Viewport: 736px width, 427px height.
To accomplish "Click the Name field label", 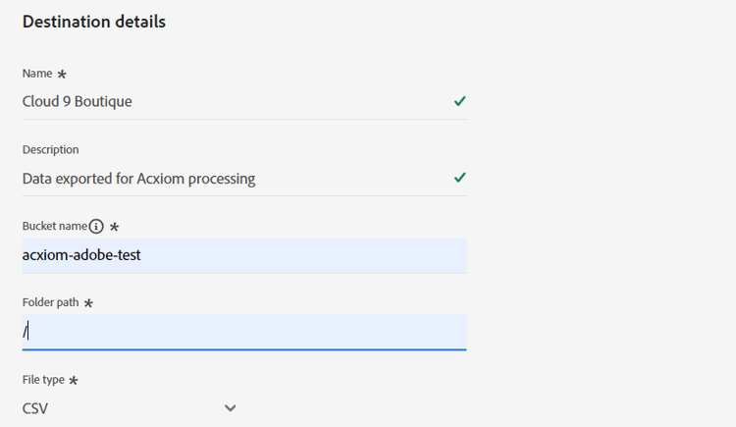I will [x=37, y=74].
